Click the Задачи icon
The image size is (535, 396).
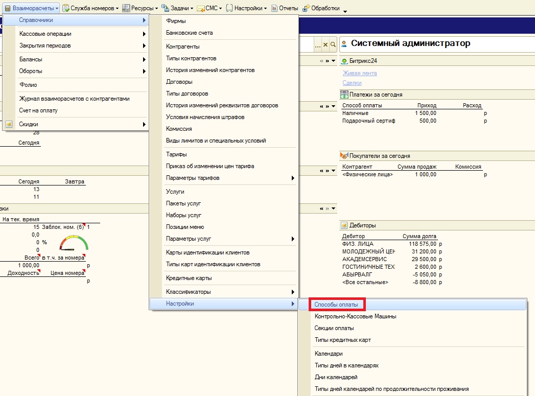point(165,8)
